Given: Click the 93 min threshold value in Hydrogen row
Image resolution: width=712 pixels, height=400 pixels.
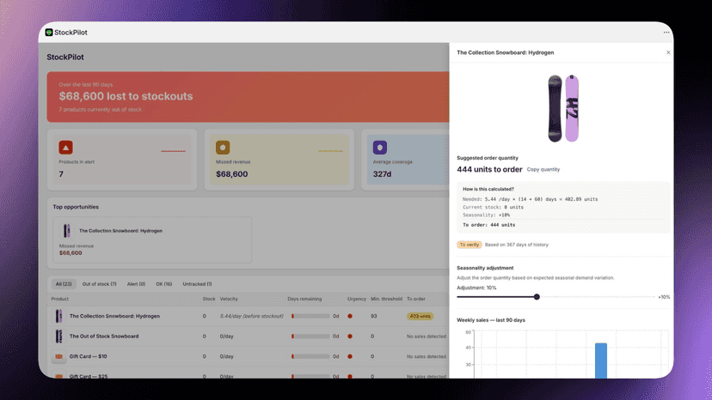Looking at the screenshot, I should [x=373, y=316].
